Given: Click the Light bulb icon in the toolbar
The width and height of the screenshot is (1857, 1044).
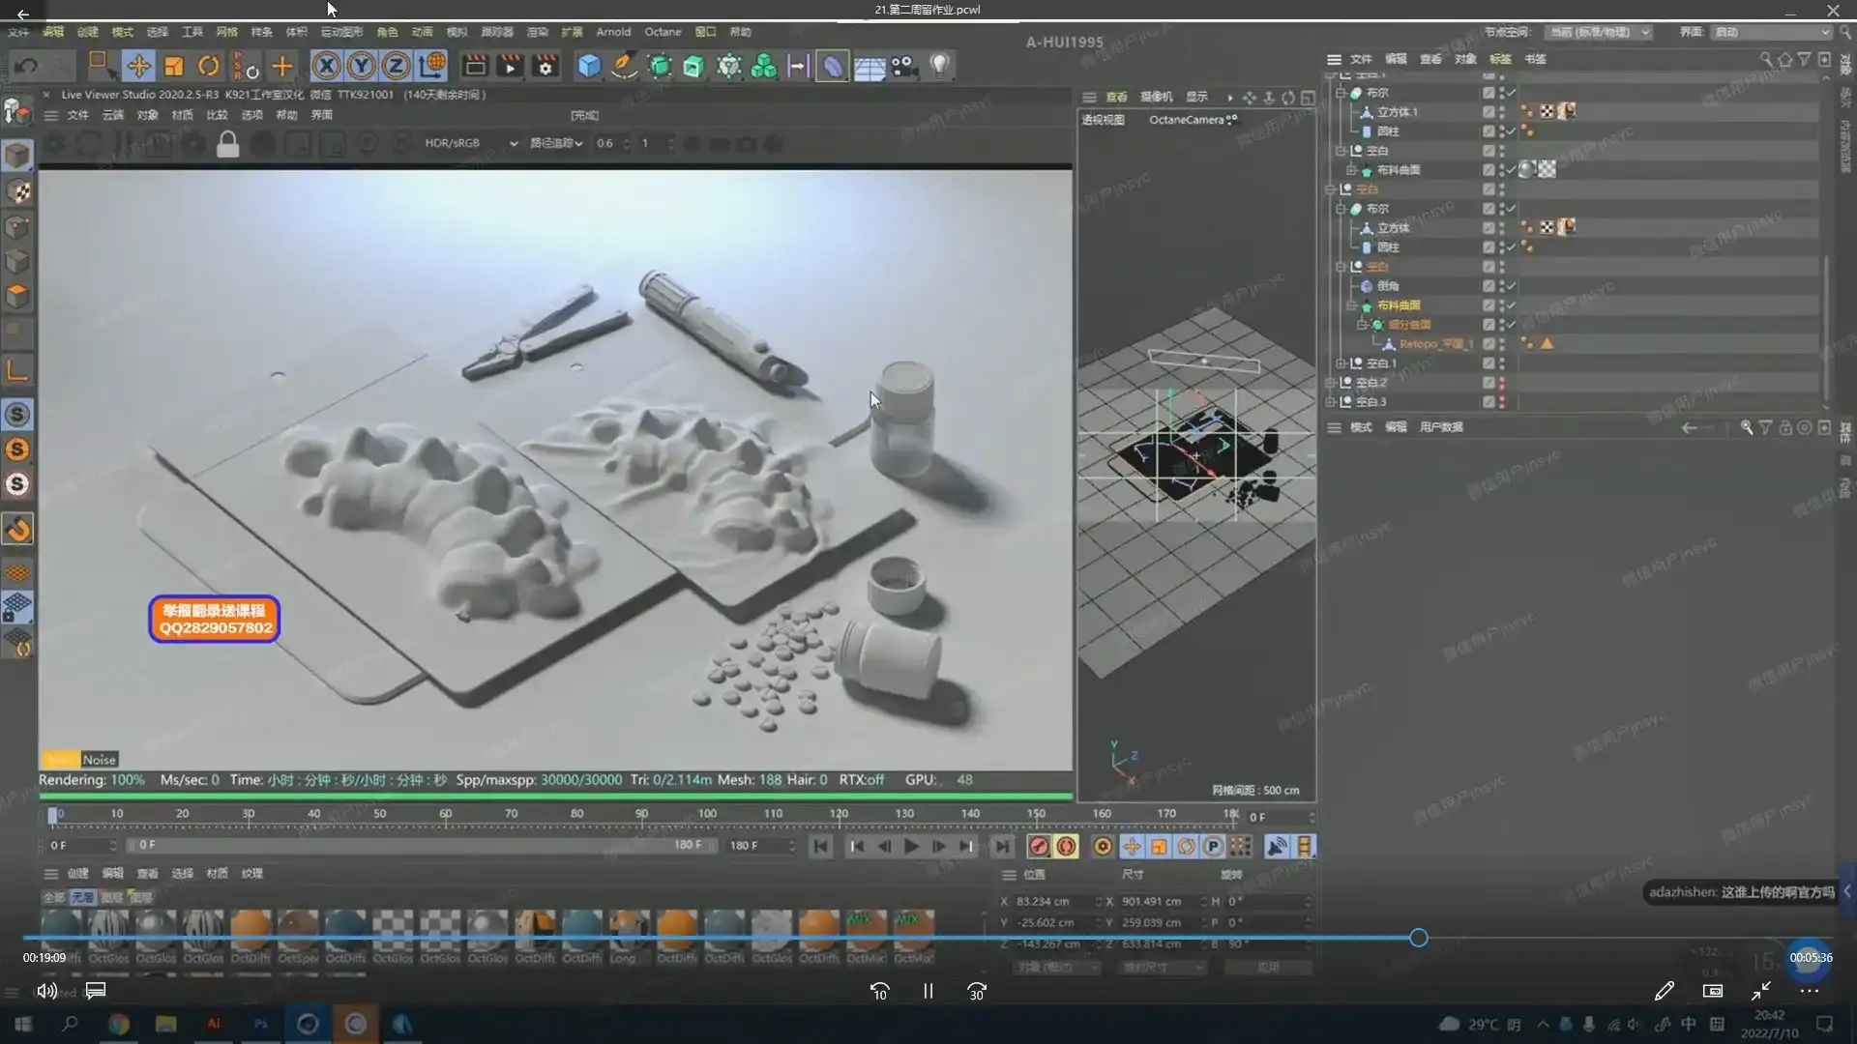Looking at the screenshot, I should click(939, 66).
